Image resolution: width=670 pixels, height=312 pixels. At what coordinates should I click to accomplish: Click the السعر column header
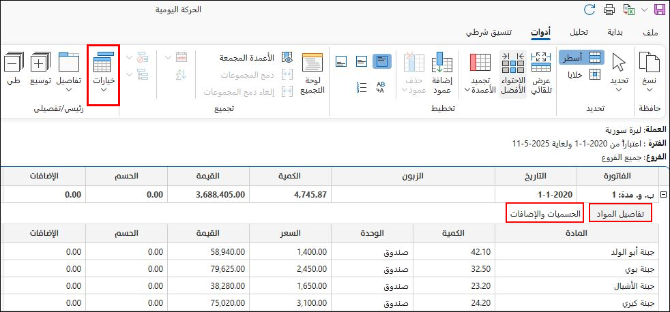coord(291,234)
